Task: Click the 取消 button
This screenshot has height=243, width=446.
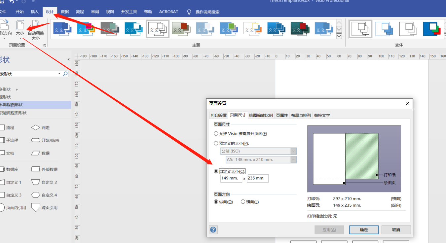Action: (x=396, y=230)
